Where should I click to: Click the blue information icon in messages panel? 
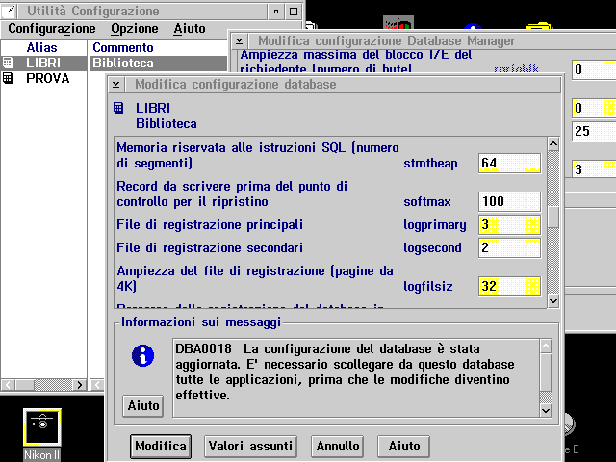pos(142,356)
